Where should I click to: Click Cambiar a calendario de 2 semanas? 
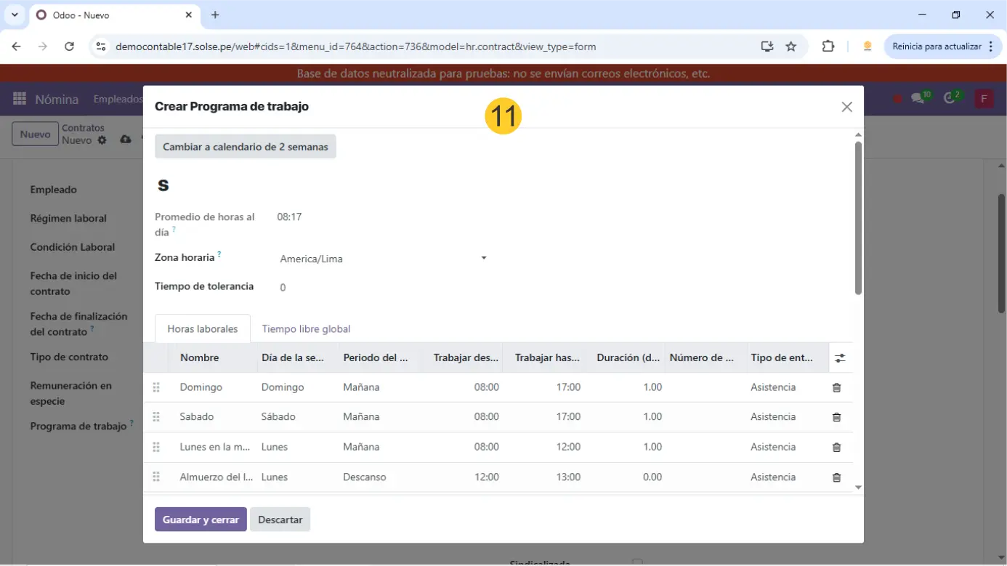tap(245, 147)
